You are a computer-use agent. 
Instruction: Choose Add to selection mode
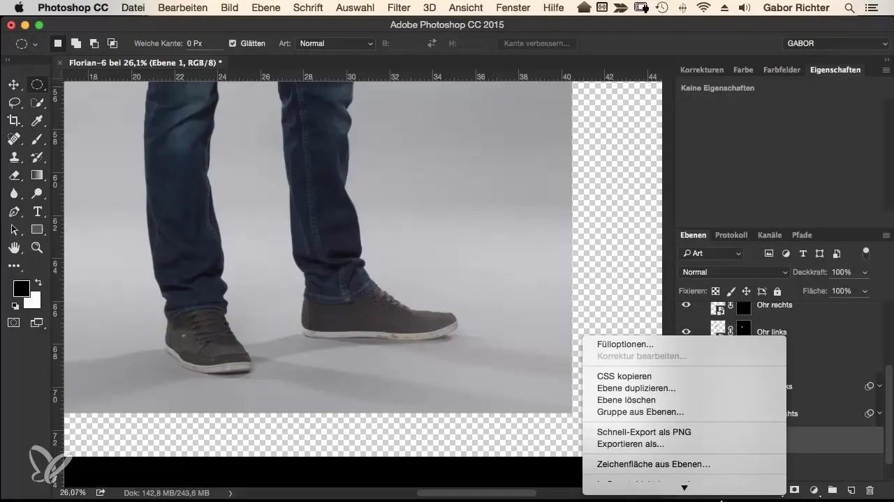point(75,43)
